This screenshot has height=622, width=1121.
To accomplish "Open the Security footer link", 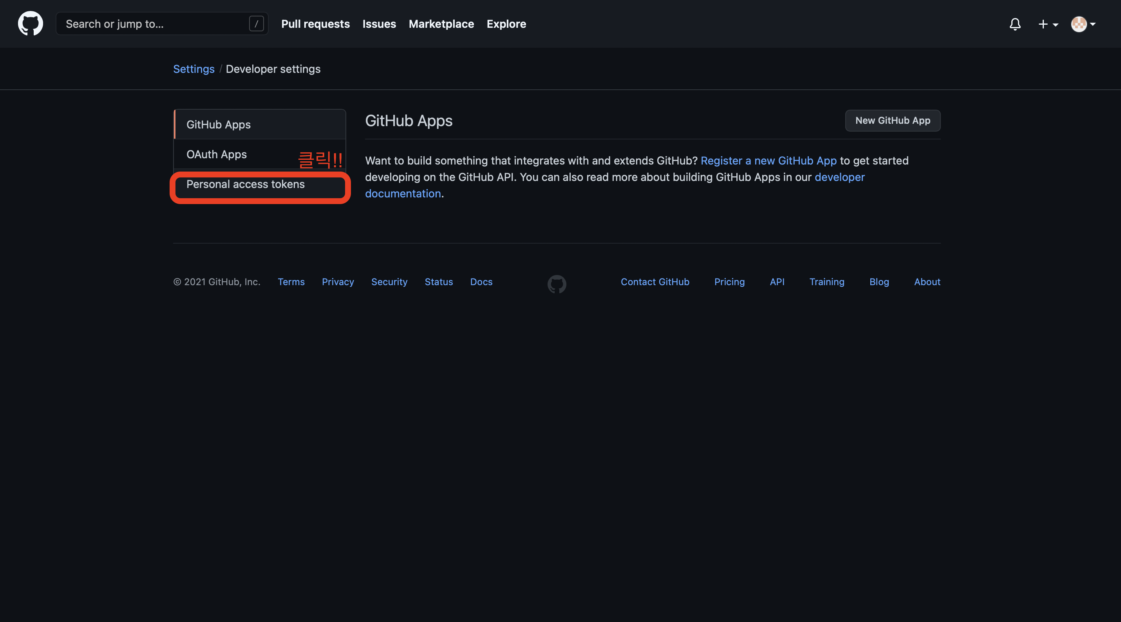I will pos(389,282).
